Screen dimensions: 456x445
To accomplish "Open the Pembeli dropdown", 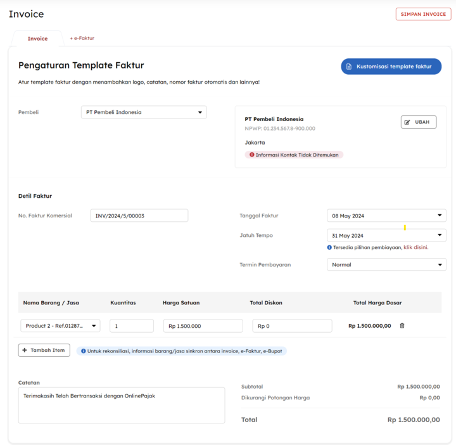I will coord(144,112).
